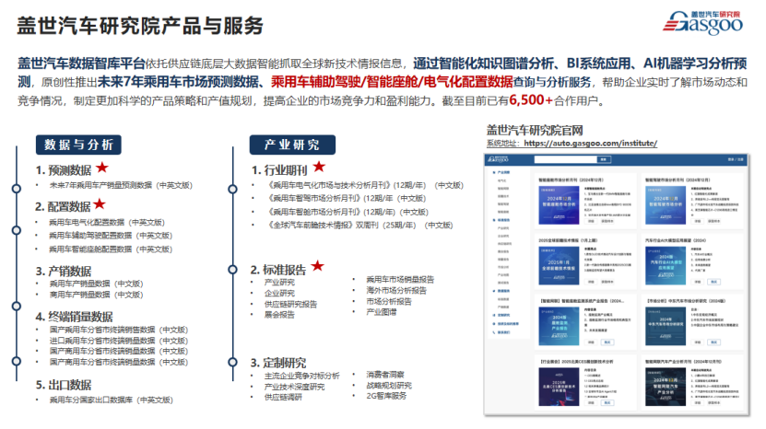Click the red 6,500+ figure
This screenshot has height=429, width=766.
[x=531, y=100]
